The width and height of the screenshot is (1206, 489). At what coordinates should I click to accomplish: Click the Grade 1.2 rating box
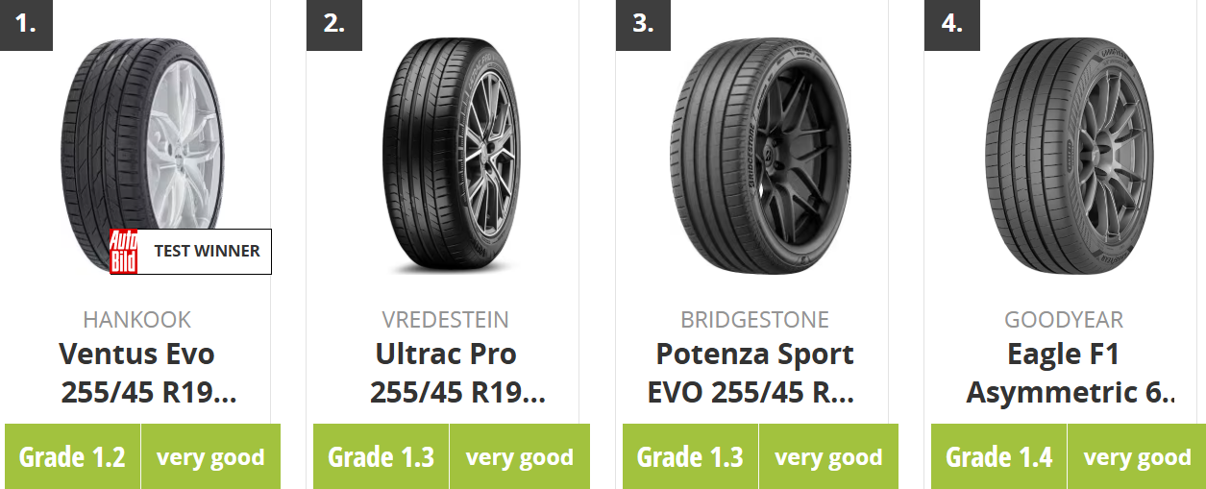point(73,456)
